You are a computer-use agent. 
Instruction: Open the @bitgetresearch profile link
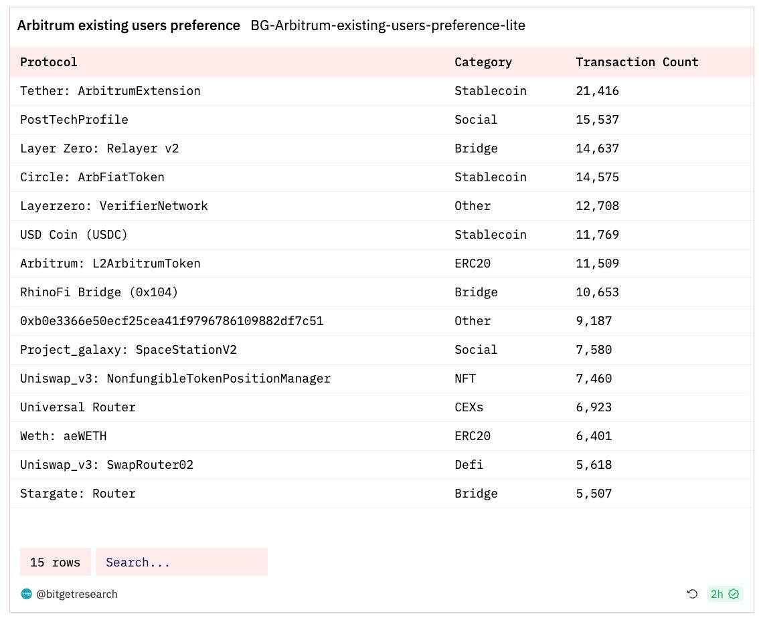(x=76, y=594)
